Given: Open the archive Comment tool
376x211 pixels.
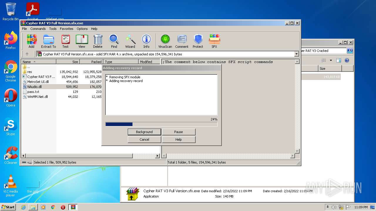Looking at the screenshot, I should point(182,41).
